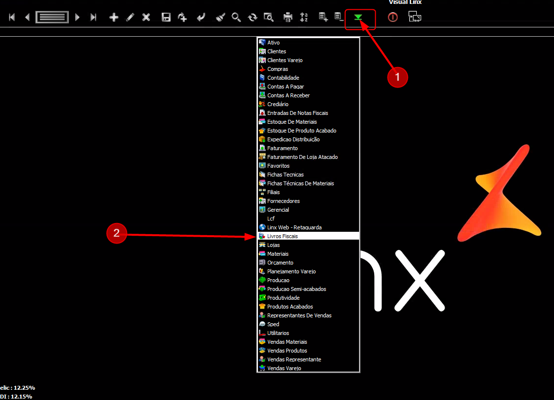The height and width of the screenshot is (400, 554).
Task: Open Linx Web - Retaguarda
Action: pyautogui.click(x=308, y=227)
